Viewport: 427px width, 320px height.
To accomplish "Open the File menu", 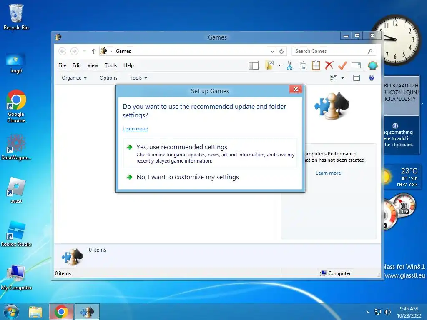I will [x=62, y=65].
